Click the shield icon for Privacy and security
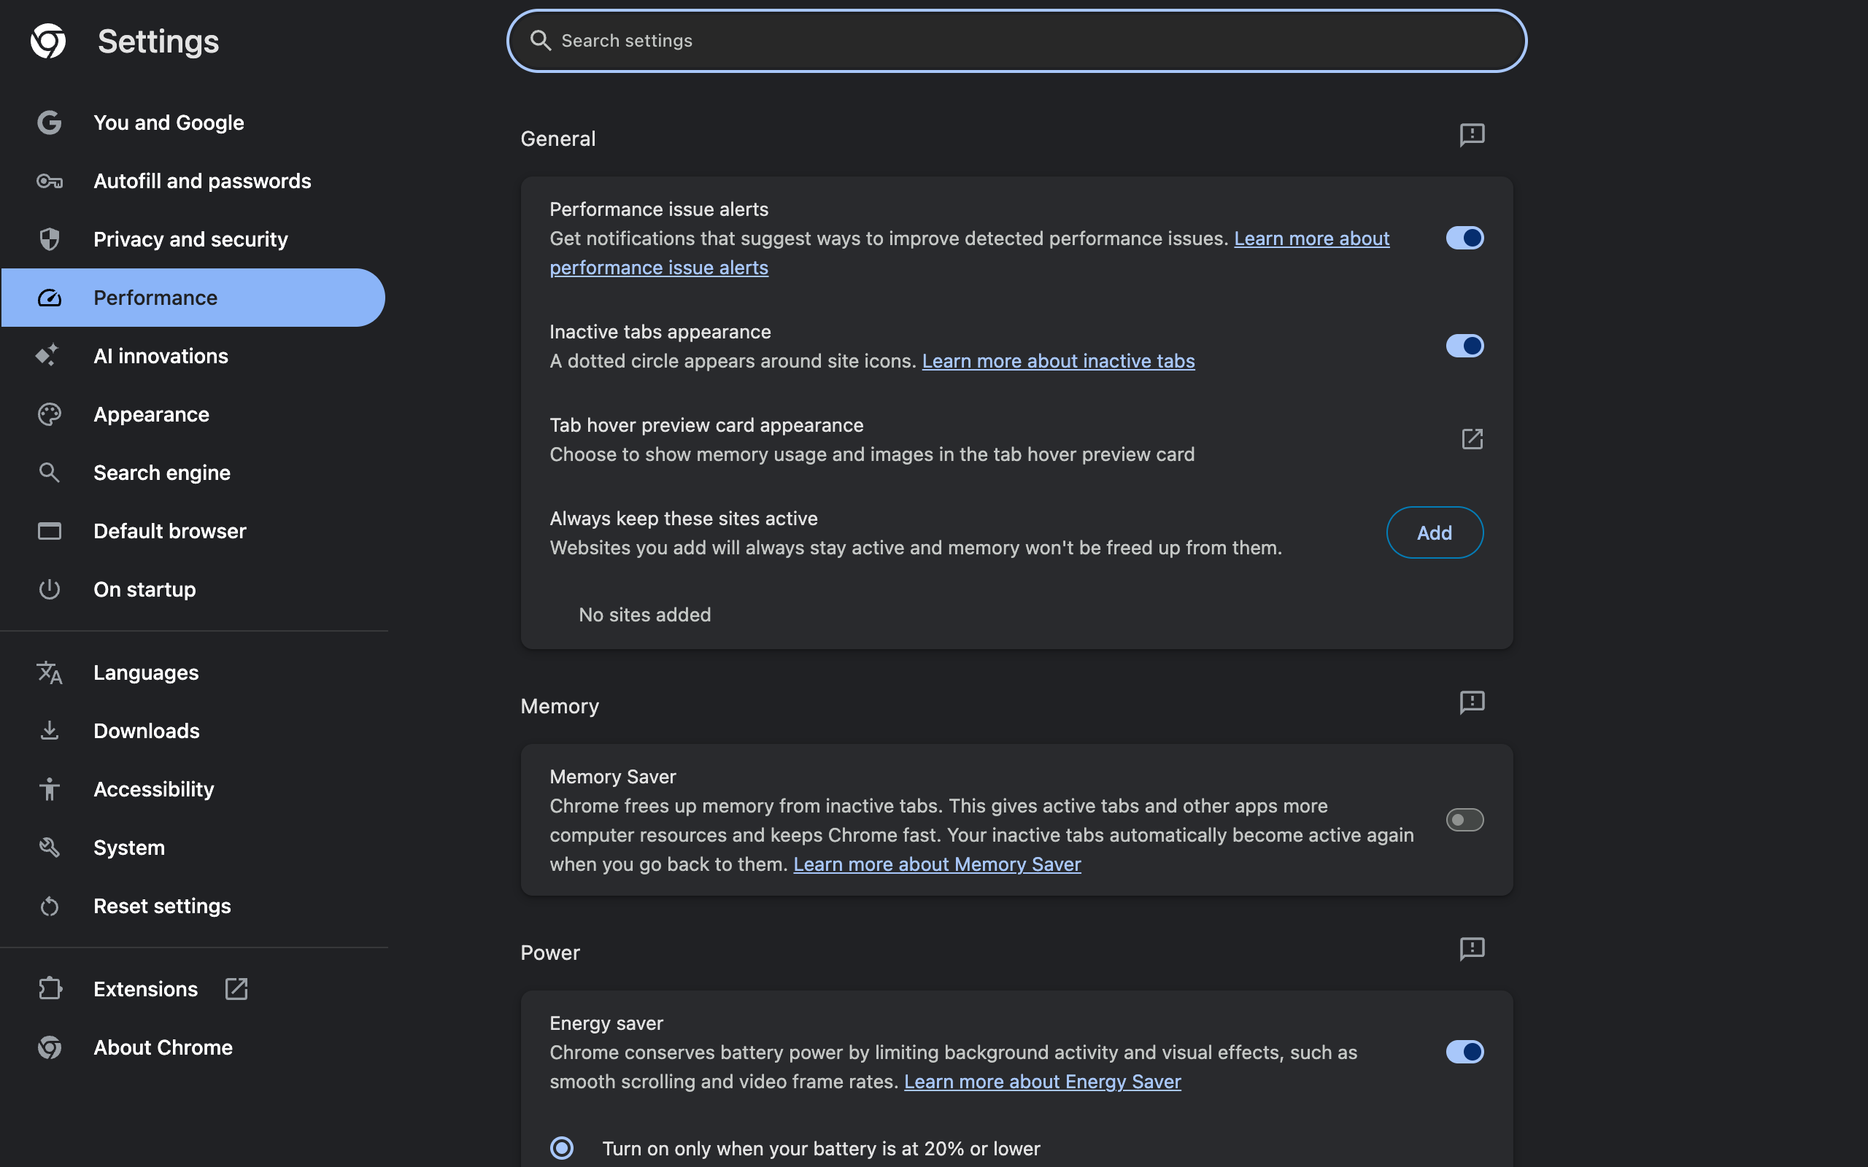Screen dimensions: 1868x1167 (50, 239)
